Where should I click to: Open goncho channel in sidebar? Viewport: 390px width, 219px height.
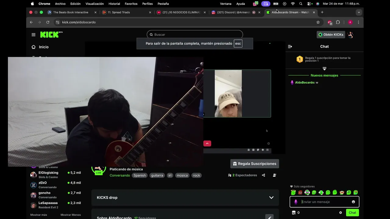click(x=55, y=195)
